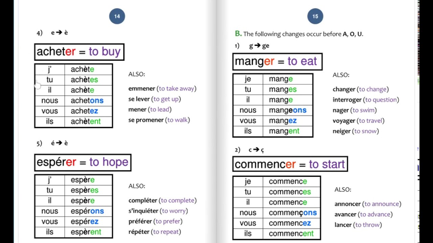Click the 'g → ge' rule label

click(x=259, y=46)
